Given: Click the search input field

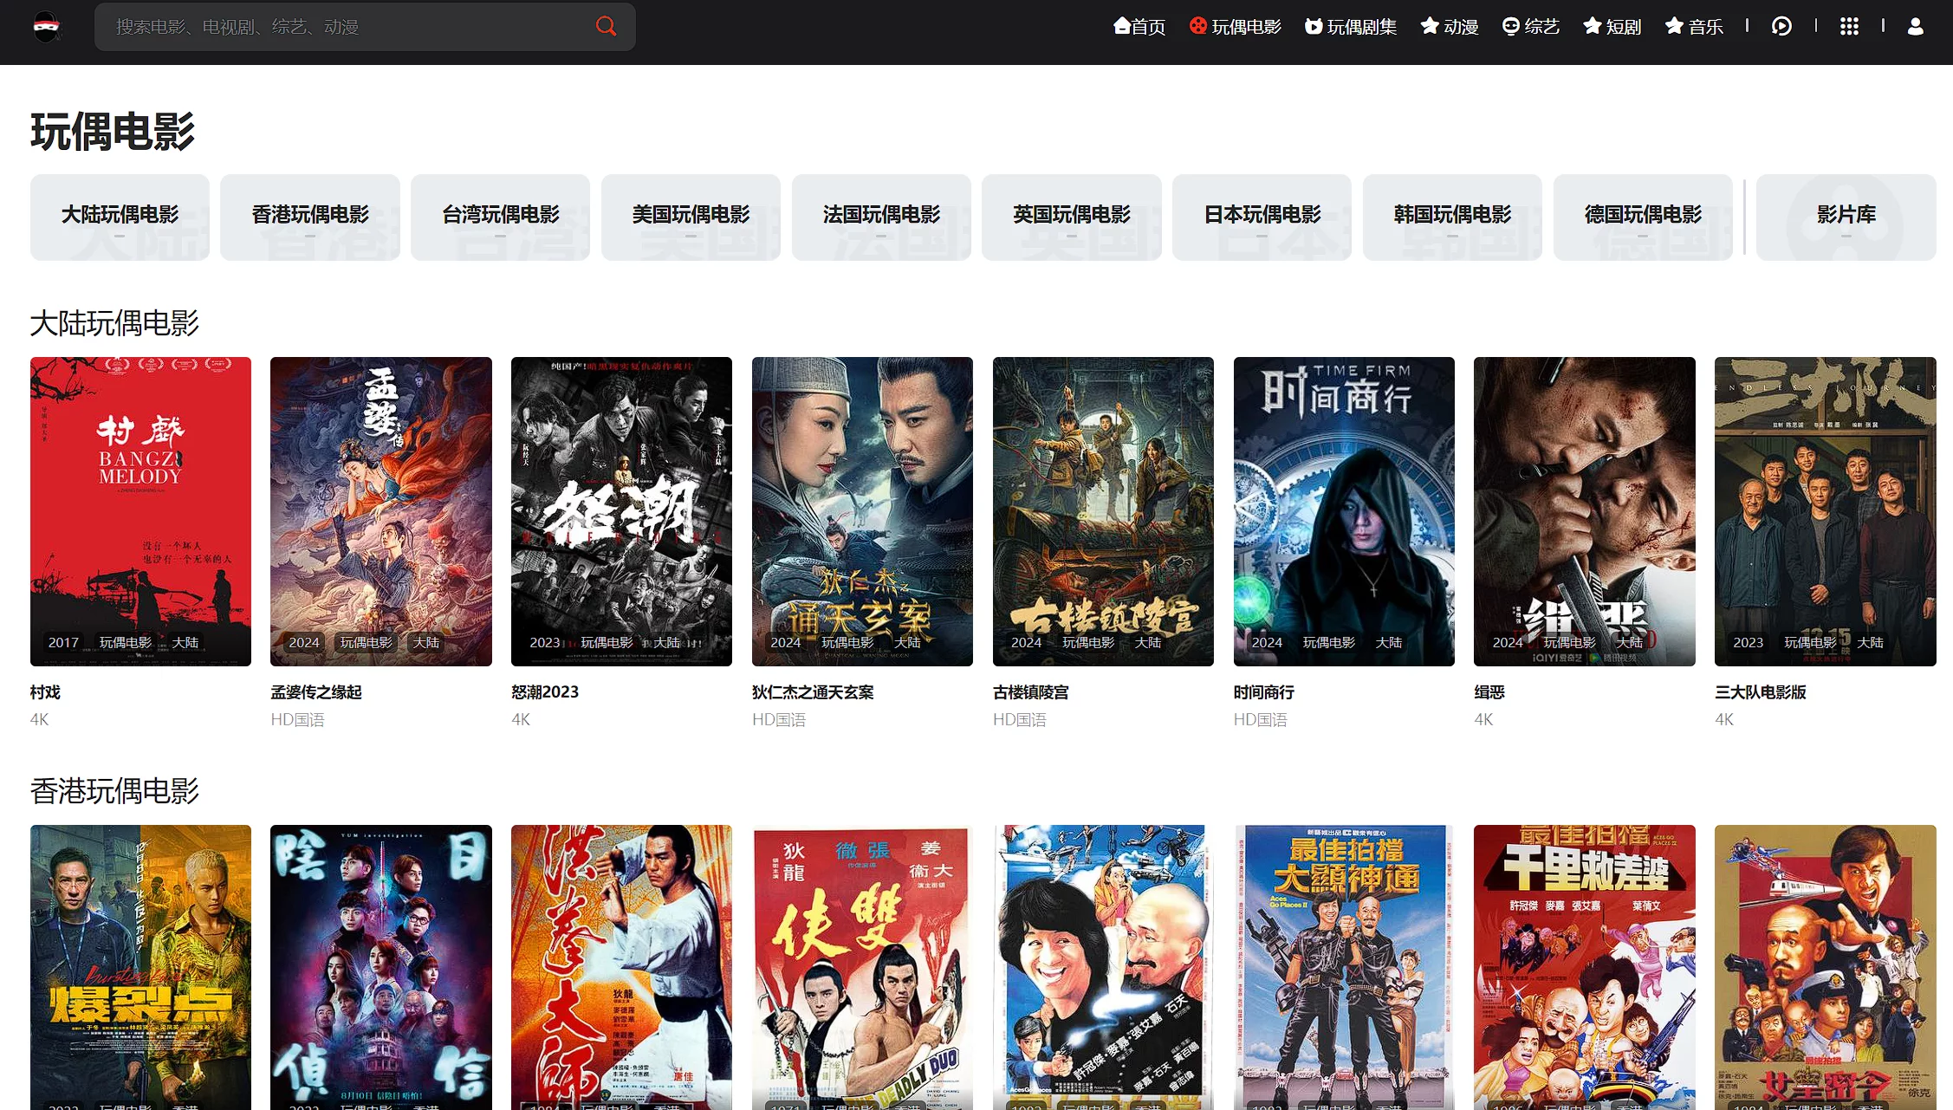Looking at the screenshot, I should click(x=347, y=27).
